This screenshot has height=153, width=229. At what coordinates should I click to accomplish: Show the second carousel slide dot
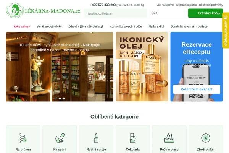click(60, 99)
